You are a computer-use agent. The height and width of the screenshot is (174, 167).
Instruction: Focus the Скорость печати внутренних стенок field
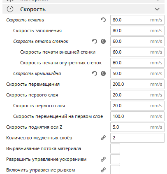pyautogui.click(x=137, y=63)
